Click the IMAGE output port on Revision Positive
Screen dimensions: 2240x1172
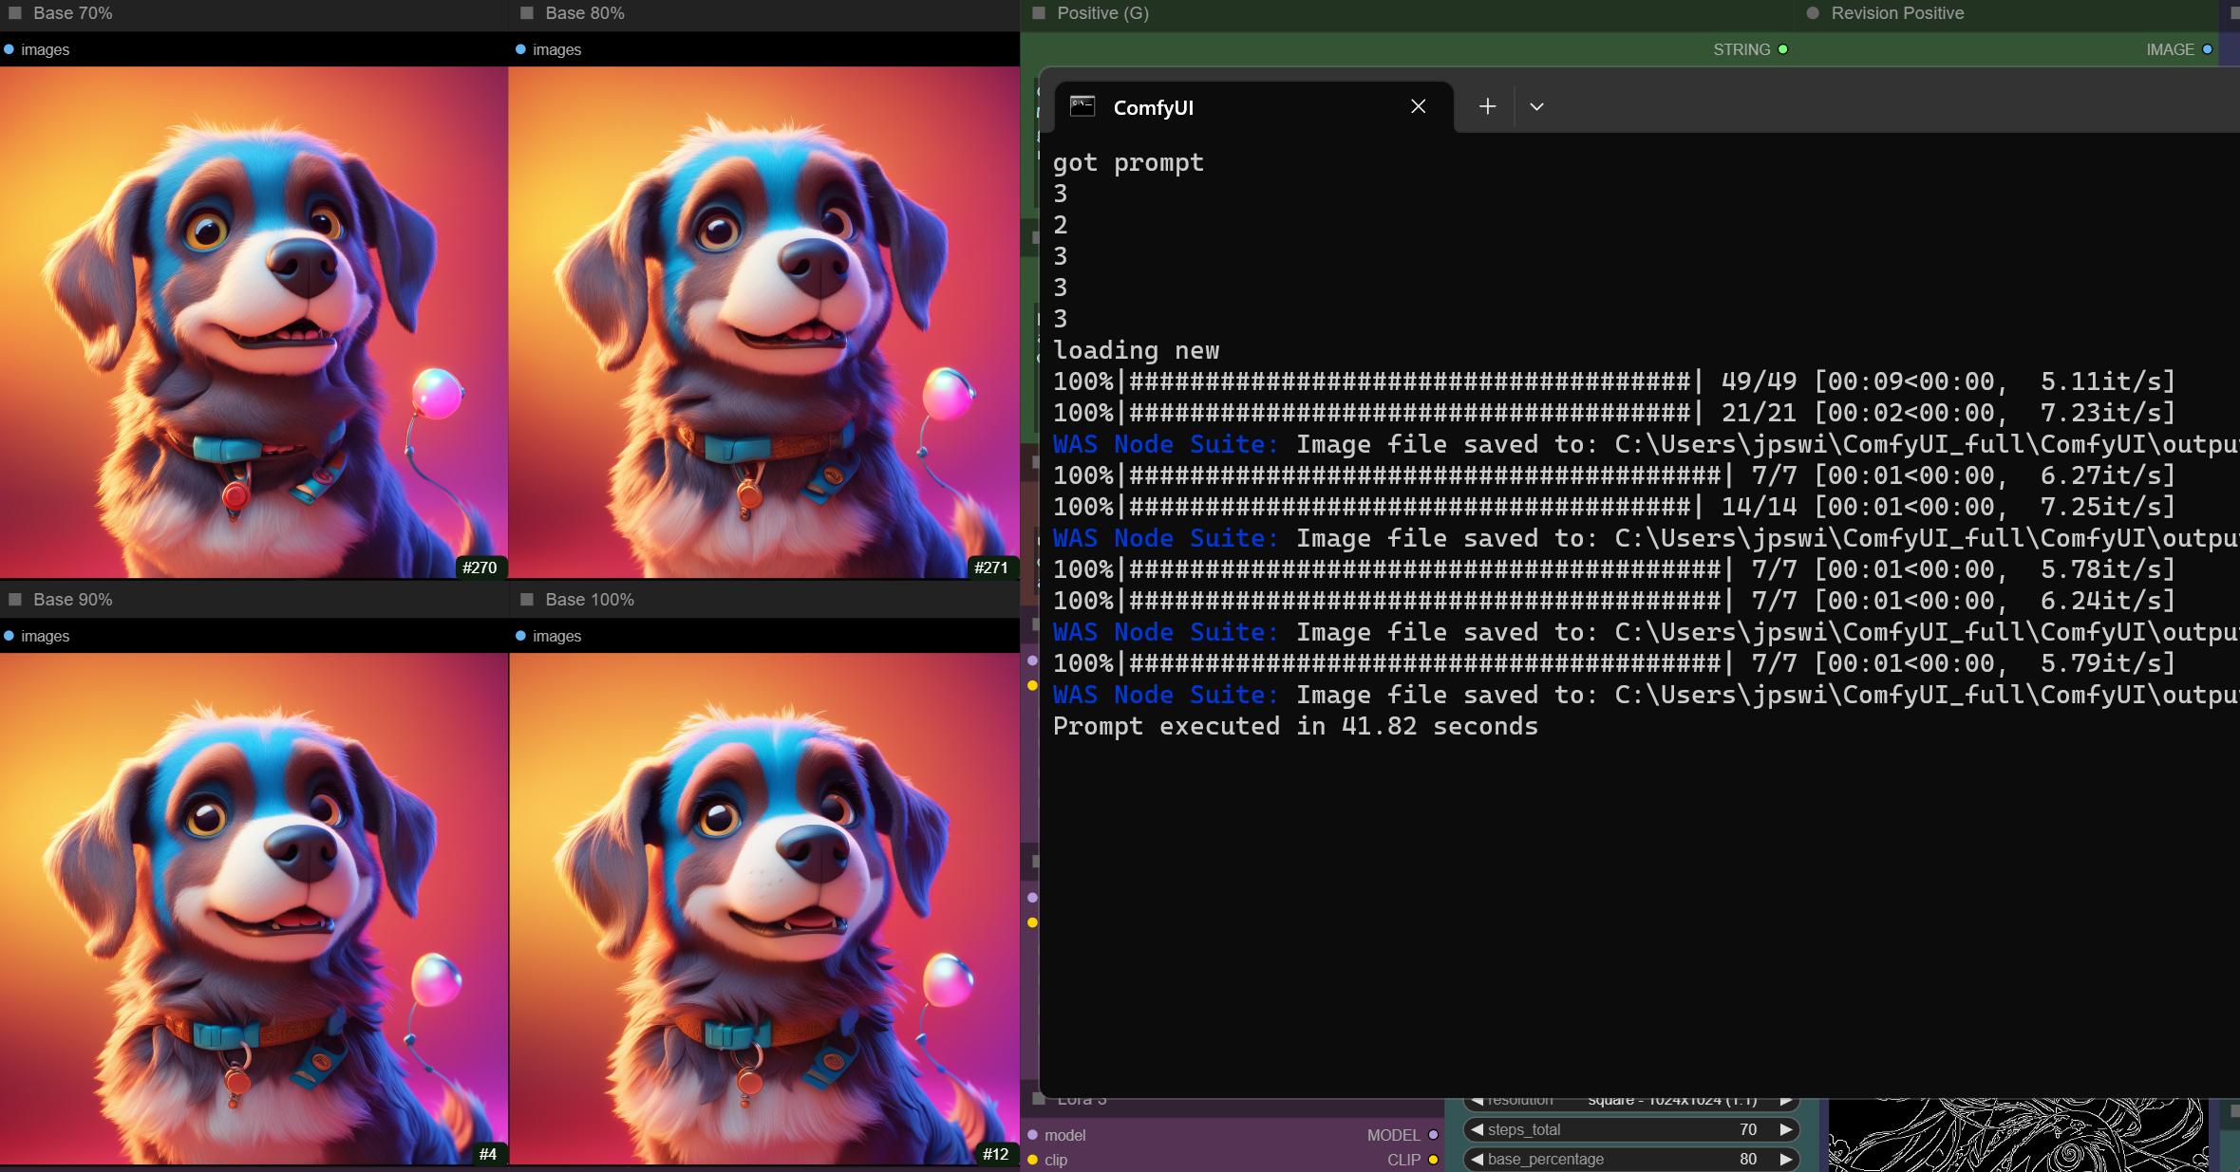[2207, 49]
